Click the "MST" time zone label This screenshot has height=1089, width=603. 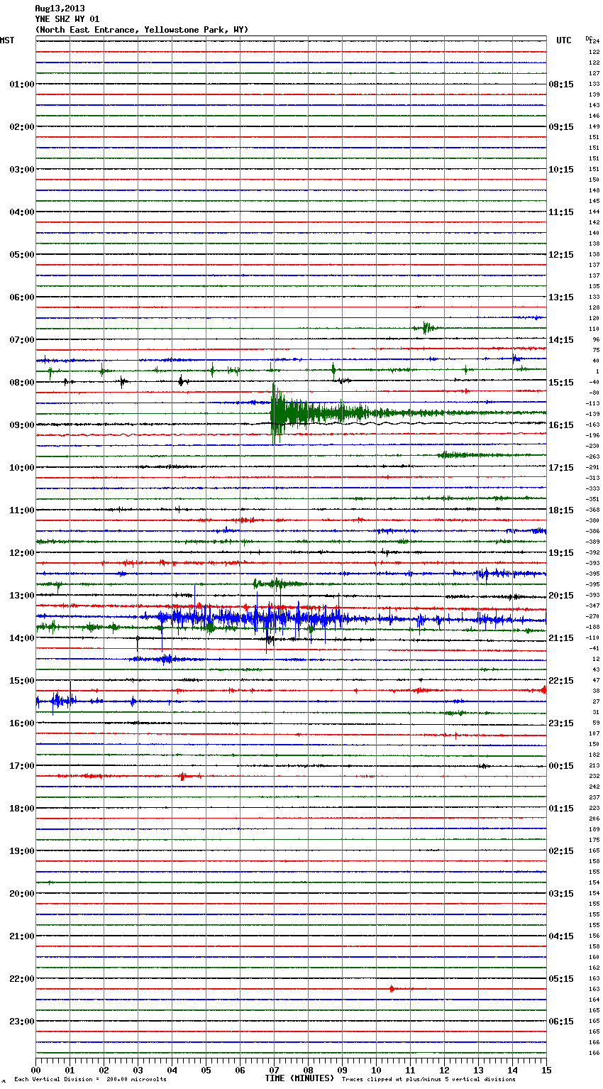[7, 40]
